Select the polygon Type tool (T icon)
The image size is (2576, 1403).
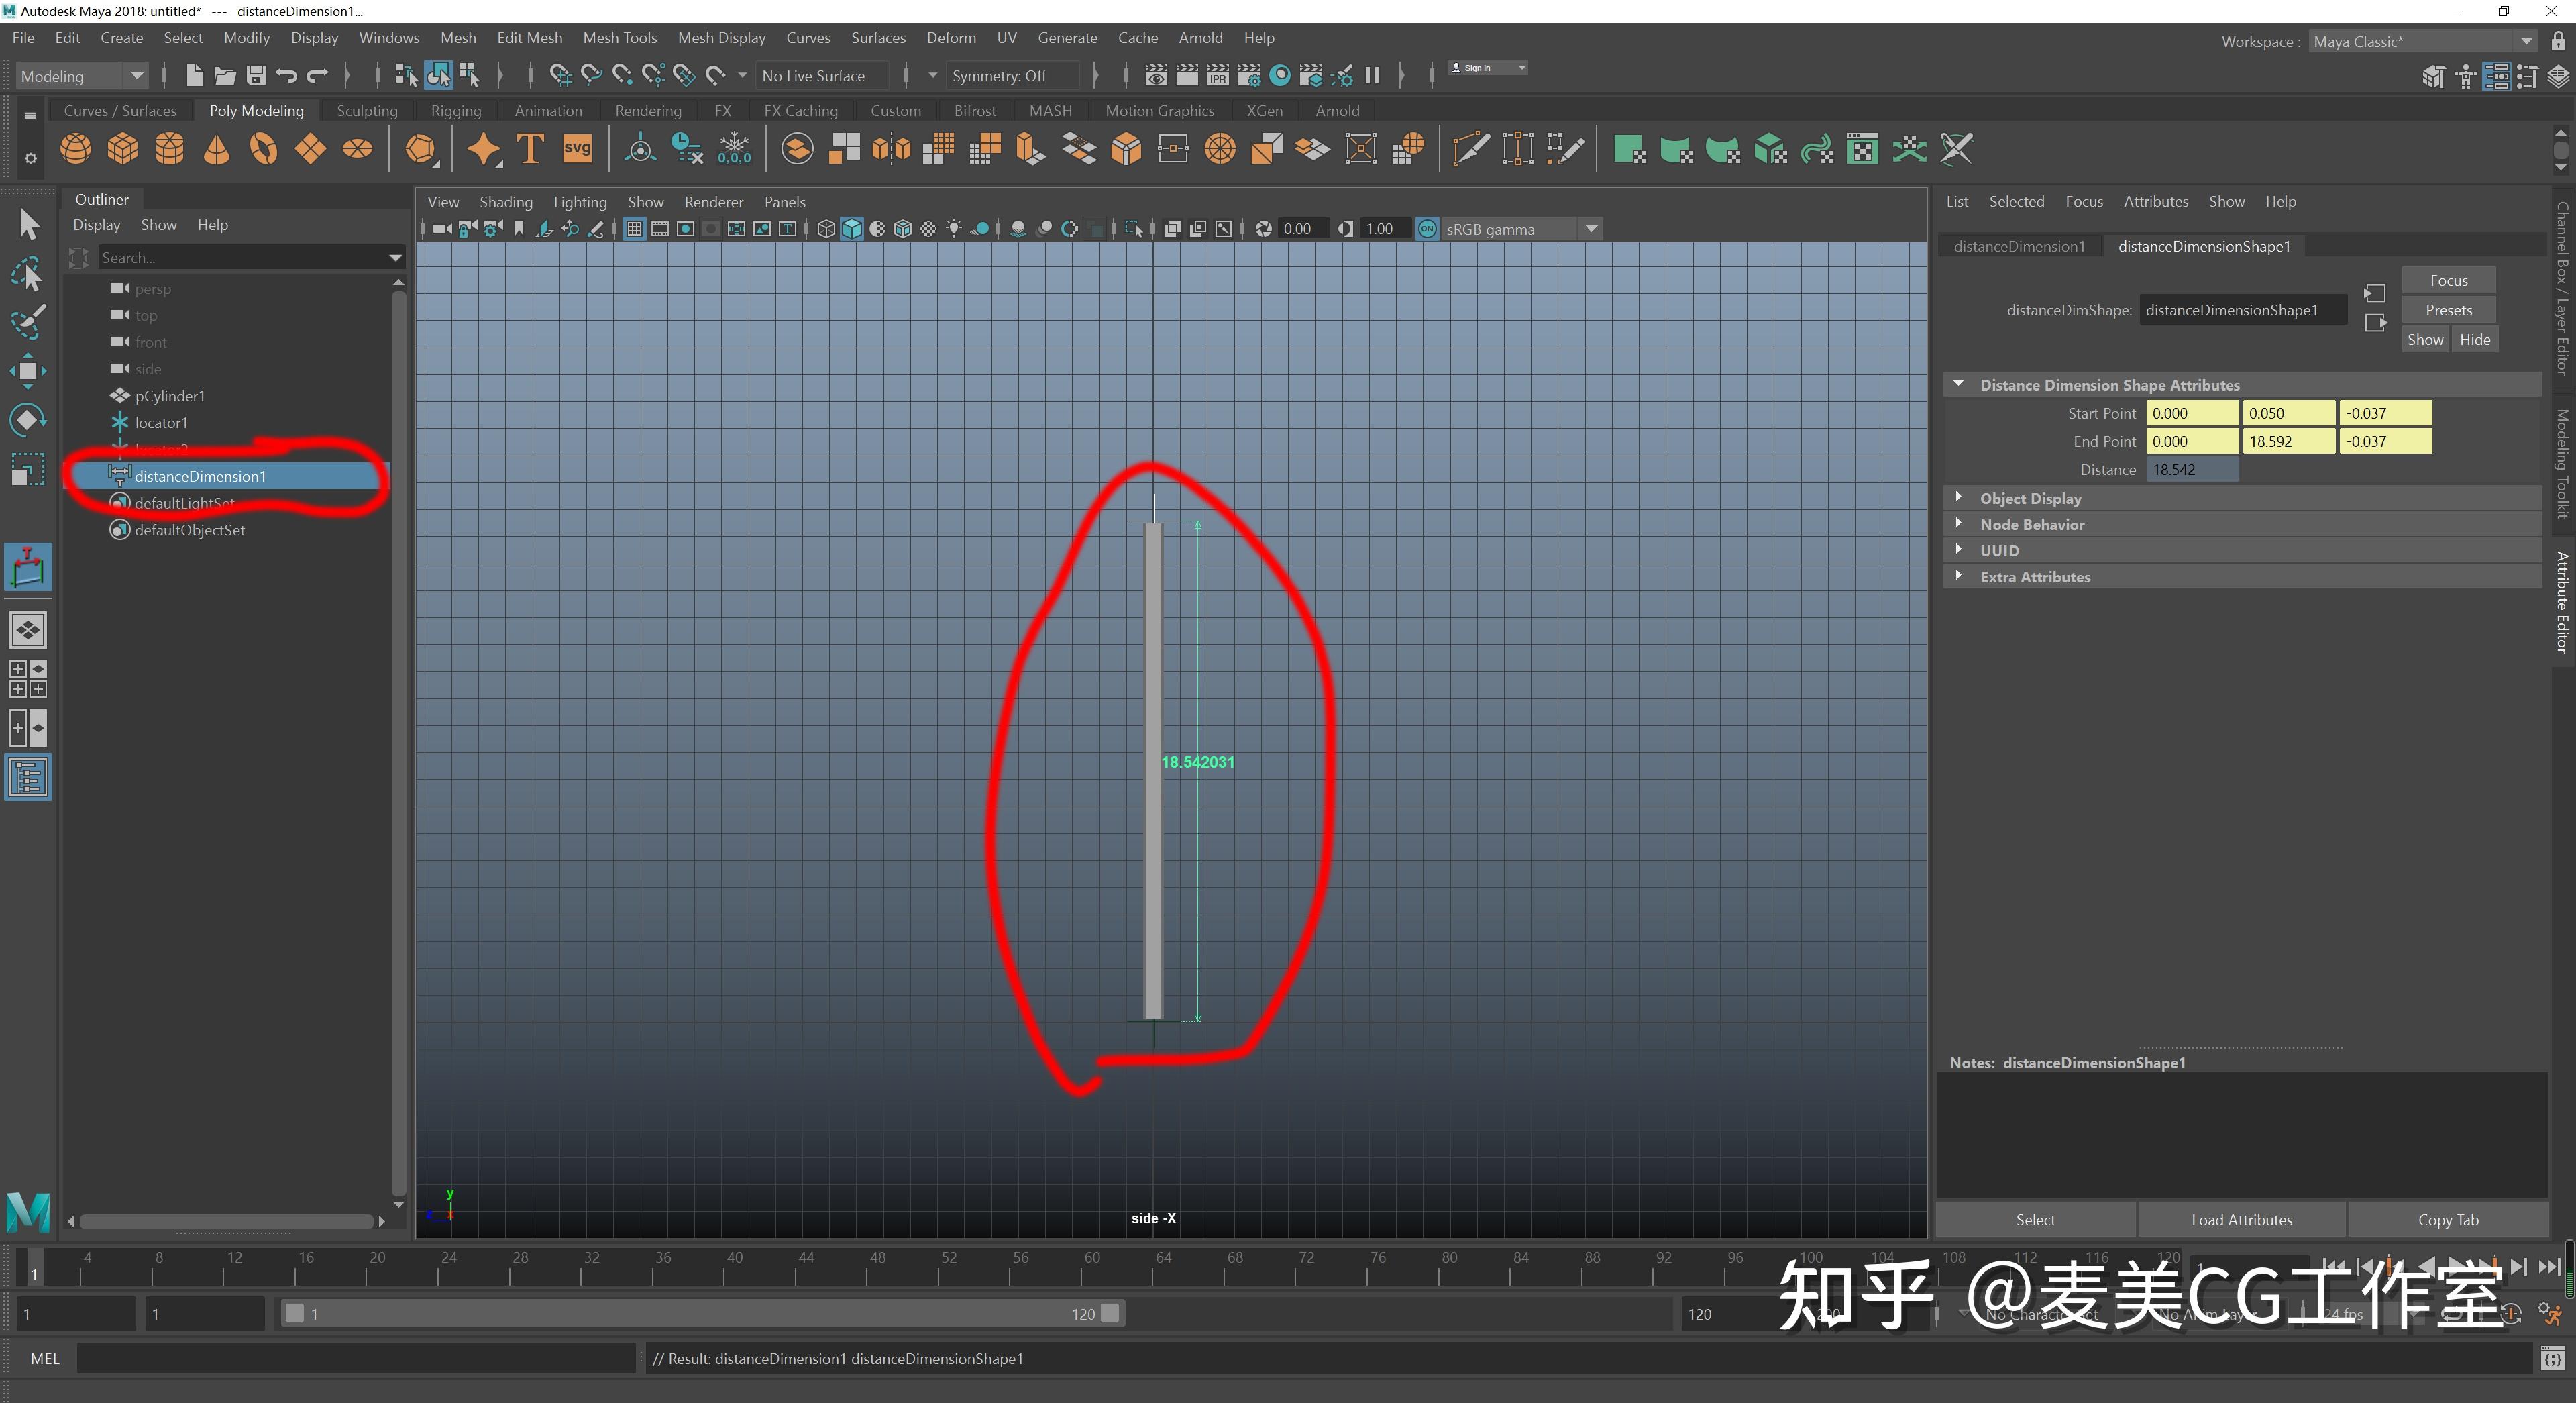(529, 148)
